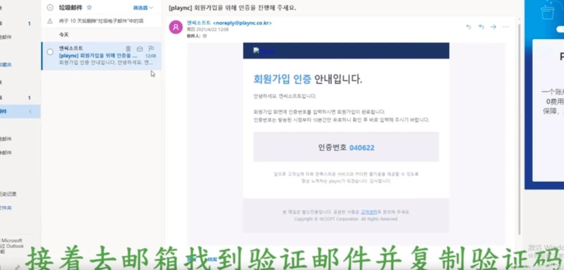Click sender address noreply@plaync.co.kr
This screenshot has height=270, width=564.
(242, 23)
